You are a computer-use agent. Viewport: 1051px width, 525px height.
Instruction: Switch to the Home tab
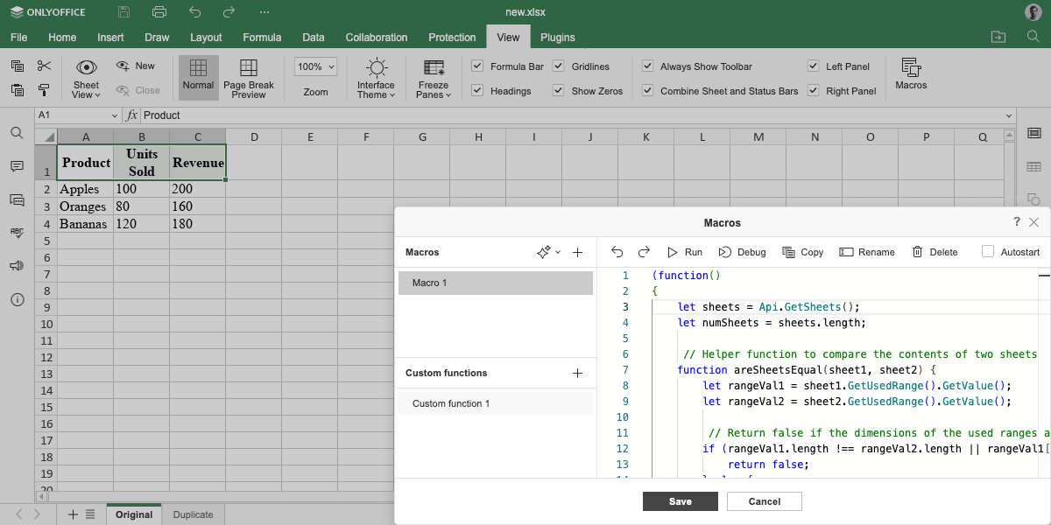click(62, 38)
